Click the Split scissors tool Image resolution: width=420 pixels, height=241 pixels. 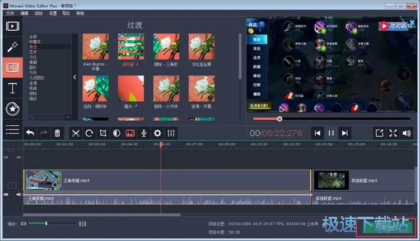click(75, 133)
